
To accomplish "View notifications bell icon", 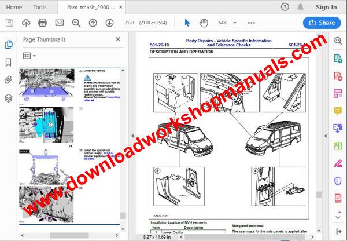I will pyautogui.click(x=300, y=7).
